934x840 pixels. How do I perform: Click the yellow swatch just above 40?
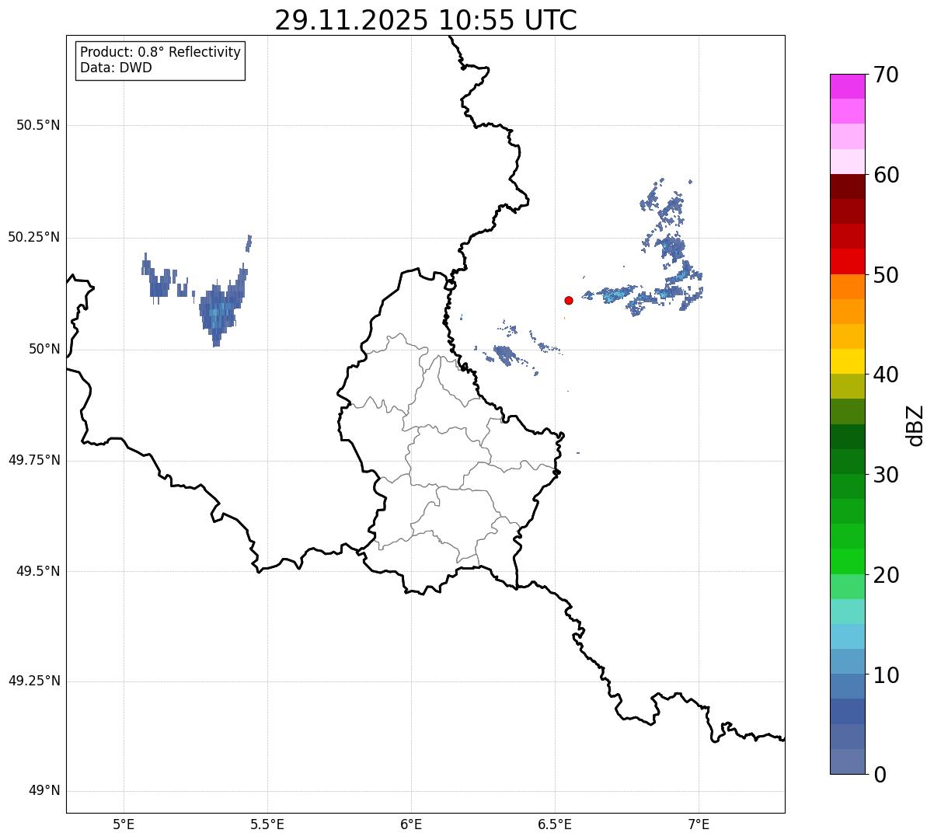pyautogui.click(x=848, y=361)
